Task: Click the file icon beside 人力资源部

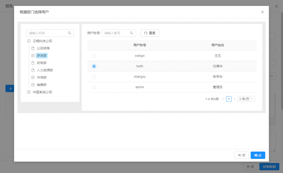Action: point(33,70)
